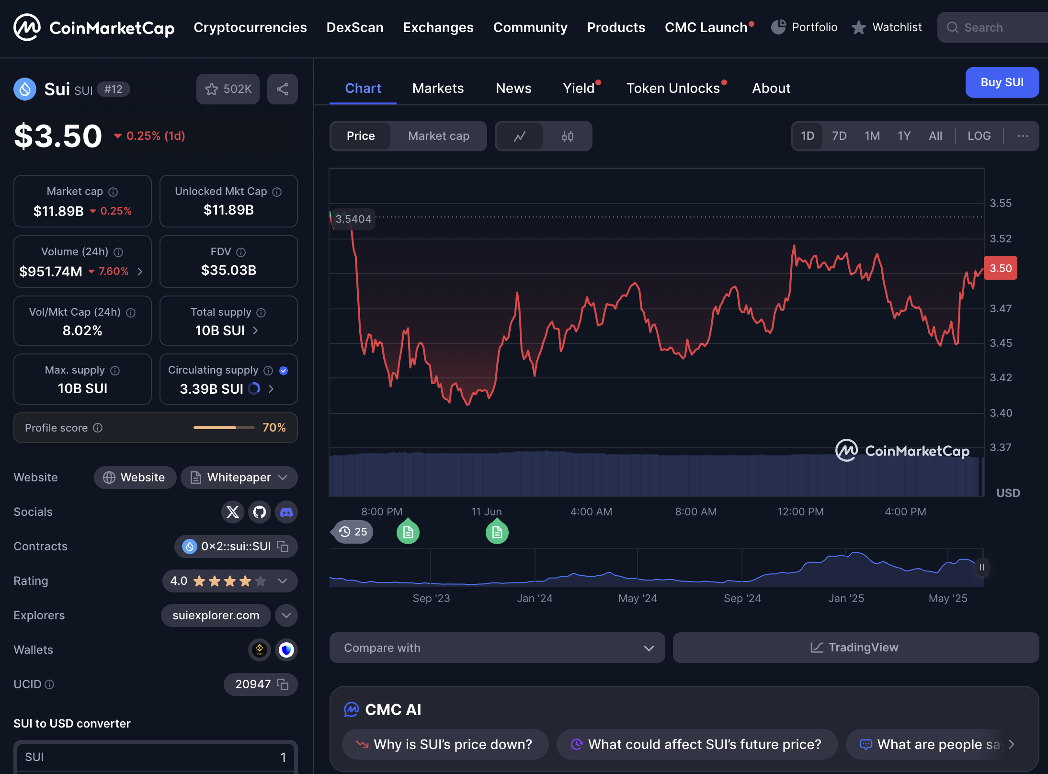This screenshot has width=1048, height=774.
Task: Open the Markets tab
Action: (438, 88)
